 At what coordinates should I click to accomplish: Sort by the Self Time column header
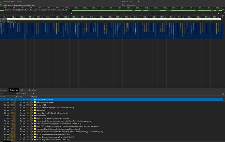pos(6,97)
